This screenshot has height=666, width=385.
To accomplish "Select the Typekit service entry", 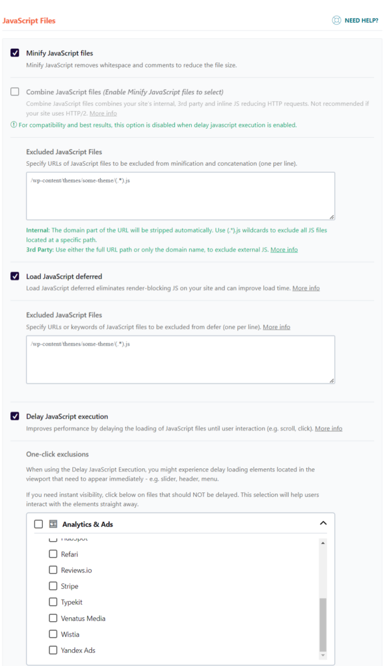I will coord(53,602).
